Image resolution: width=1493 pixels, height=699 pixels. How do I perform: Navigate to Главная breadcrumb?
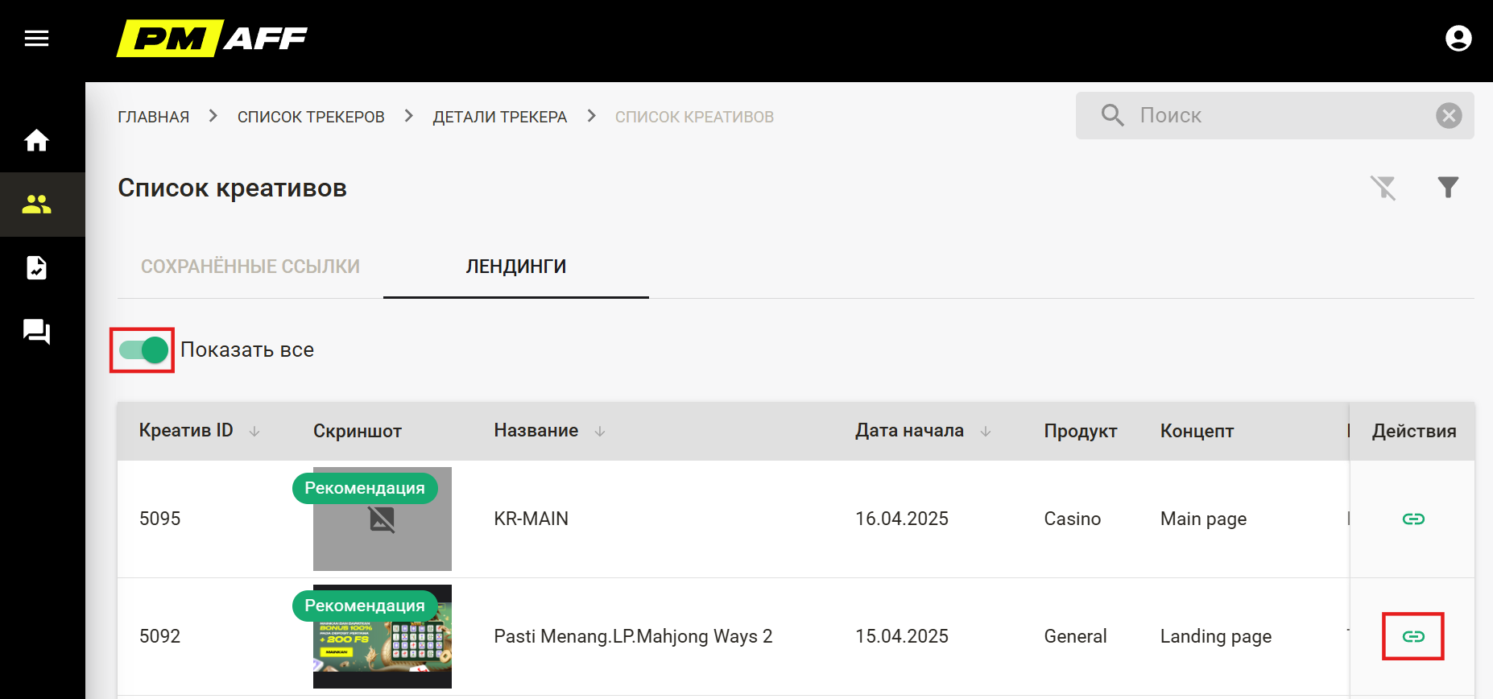[x=153, y=117]
